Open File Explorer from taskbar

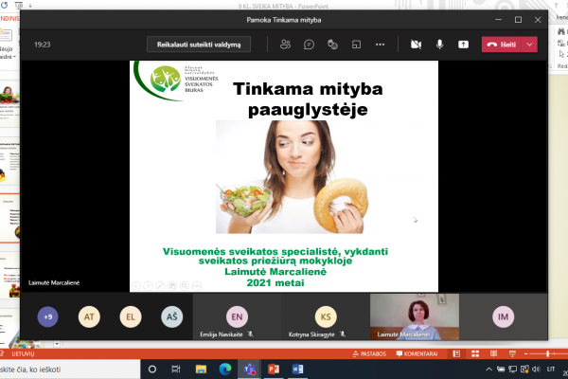point(201,370)
